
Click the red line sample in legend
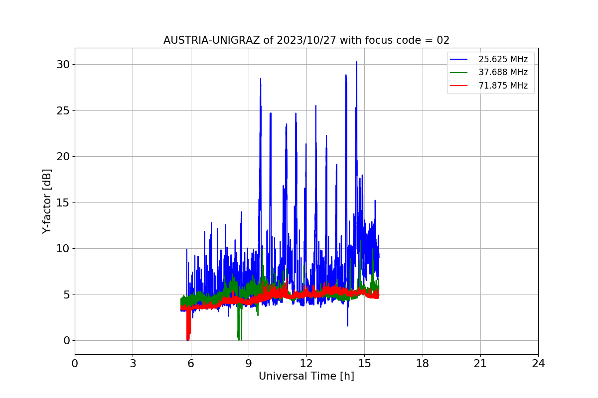459,86
